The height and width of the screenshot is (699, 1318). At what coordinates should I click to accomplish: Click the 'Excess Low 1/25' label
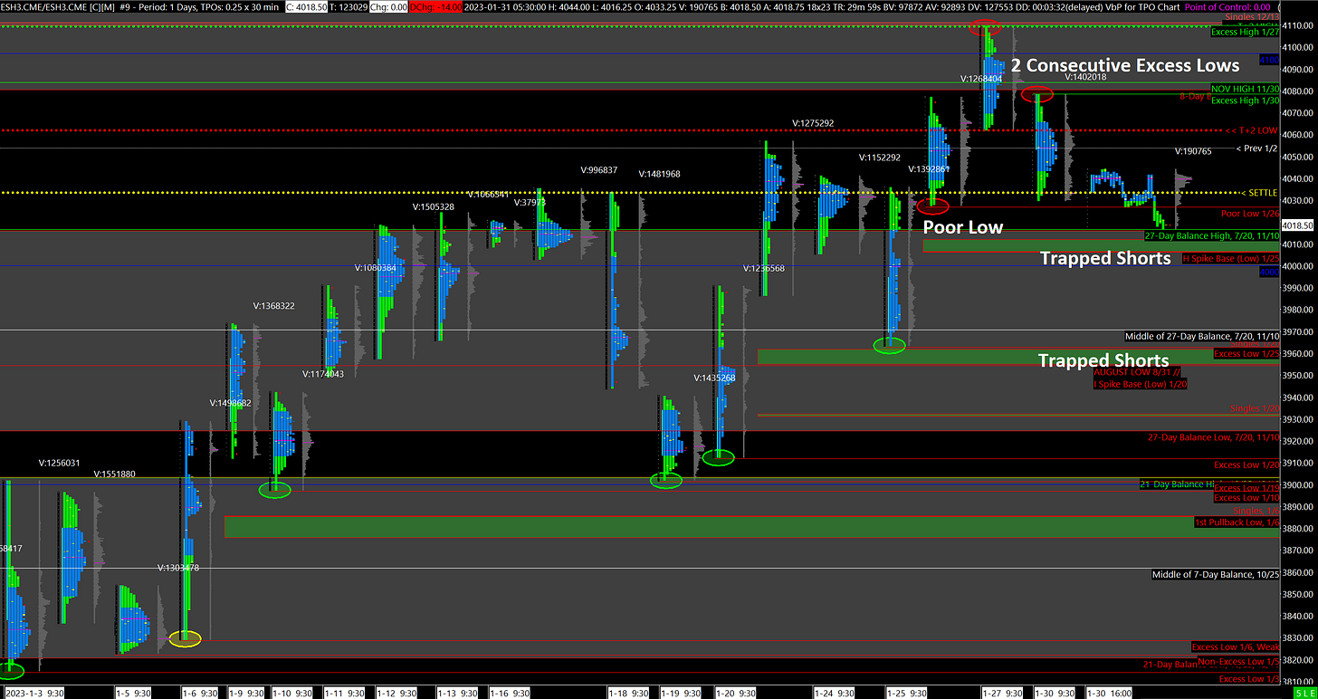pyautogui.click(x=1245, y=354)
